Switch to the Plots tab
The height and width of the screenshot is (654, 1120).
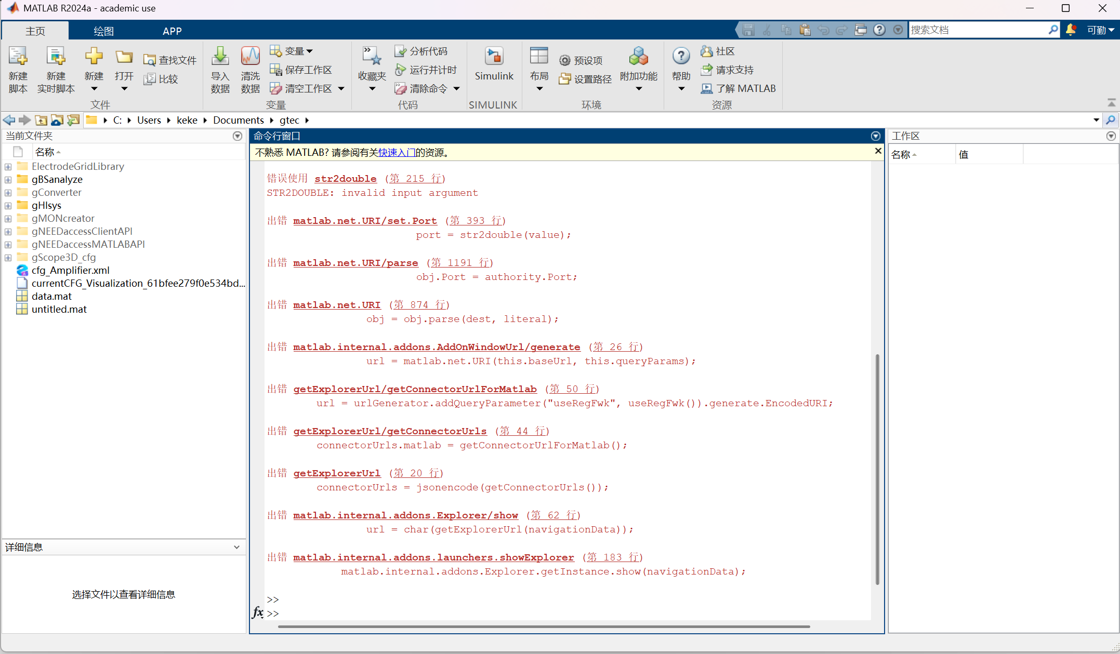coord(103,31)
